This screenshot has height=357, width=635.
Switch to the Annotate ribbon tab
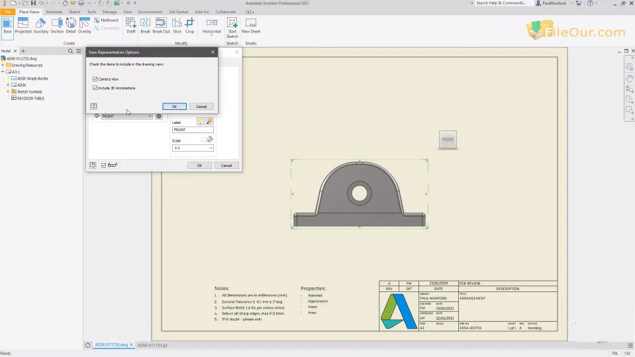[54, 12]
